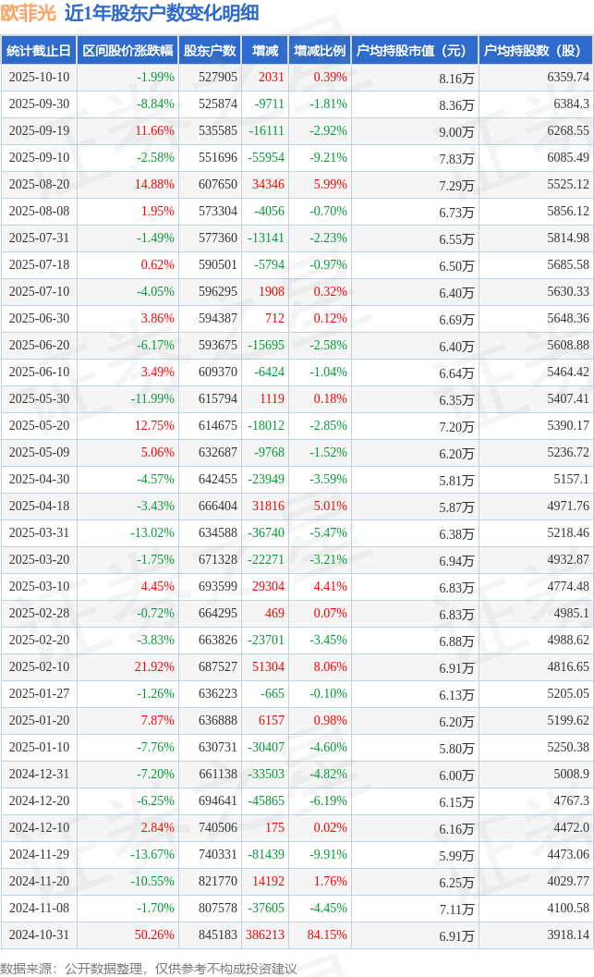
Task: Select the 户均持股数（股） column header
Action: (x=536, y=51)
